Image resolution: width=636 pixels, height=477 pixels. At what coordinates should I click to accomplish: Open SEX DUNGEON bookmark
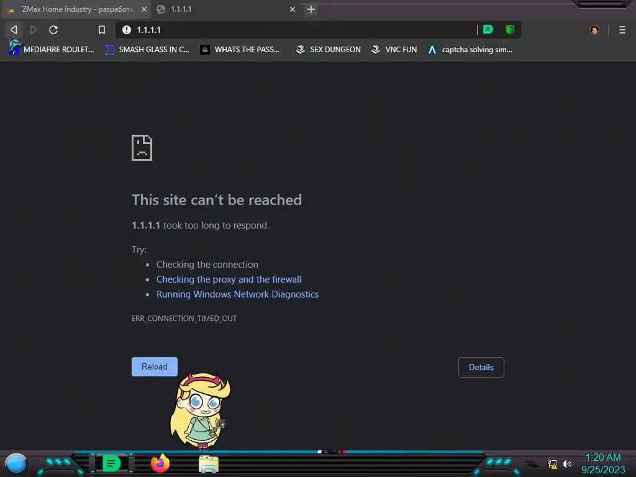(328, 50)
